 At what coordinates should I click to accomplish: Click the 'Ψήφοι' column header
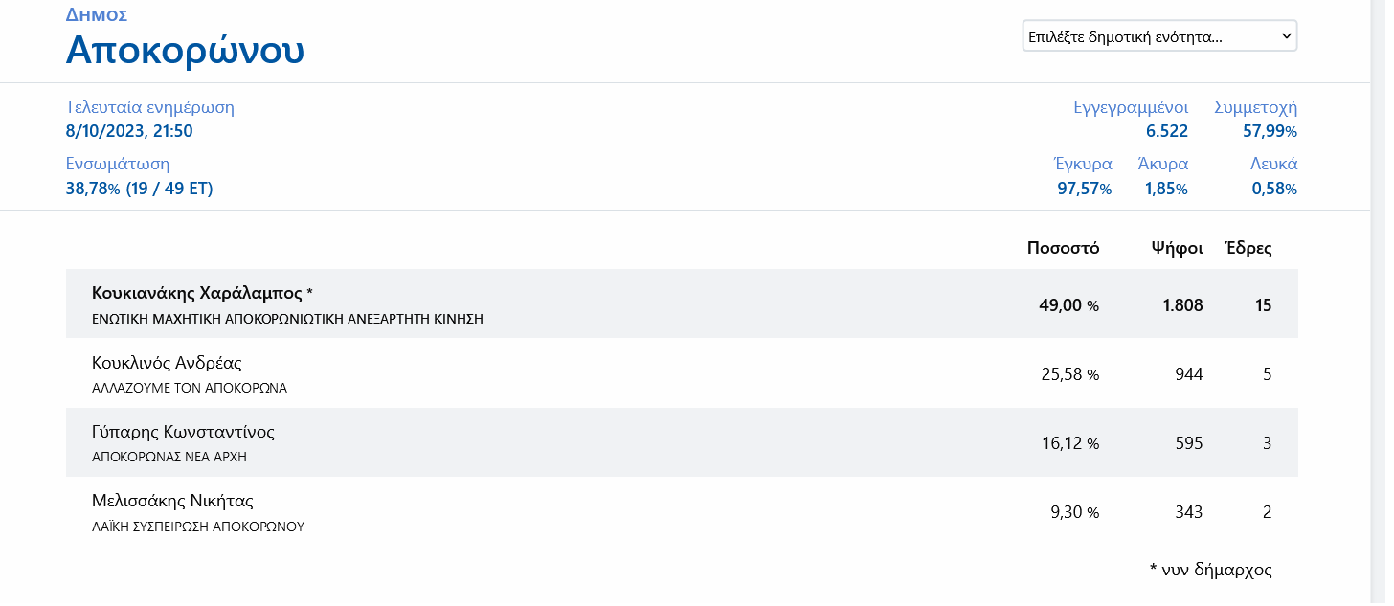(1177, 248)
